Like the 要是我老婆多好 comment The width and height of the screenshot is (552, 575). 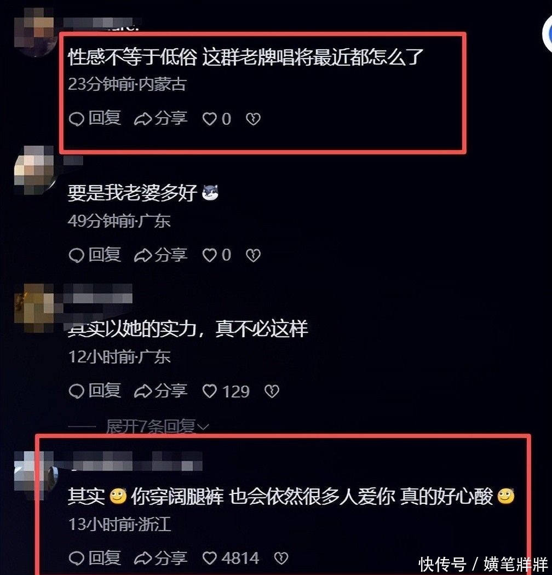click(x=209, y=255)
